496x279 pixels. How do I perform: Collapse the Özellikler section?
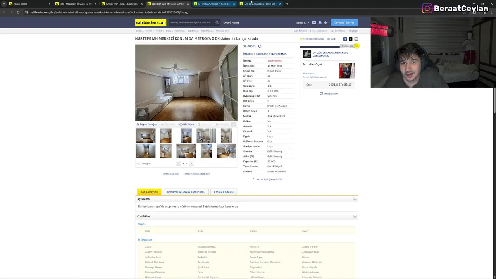355,216
